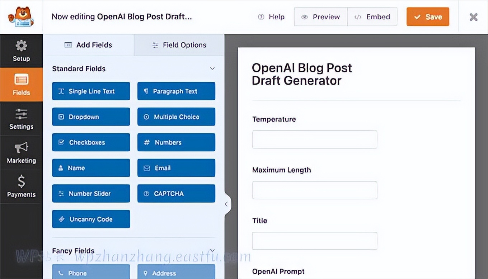Click the WPForms bear mascot logo
Image resolution: width=488 pixels, height=279 pixels.
(x=21, y=17)
